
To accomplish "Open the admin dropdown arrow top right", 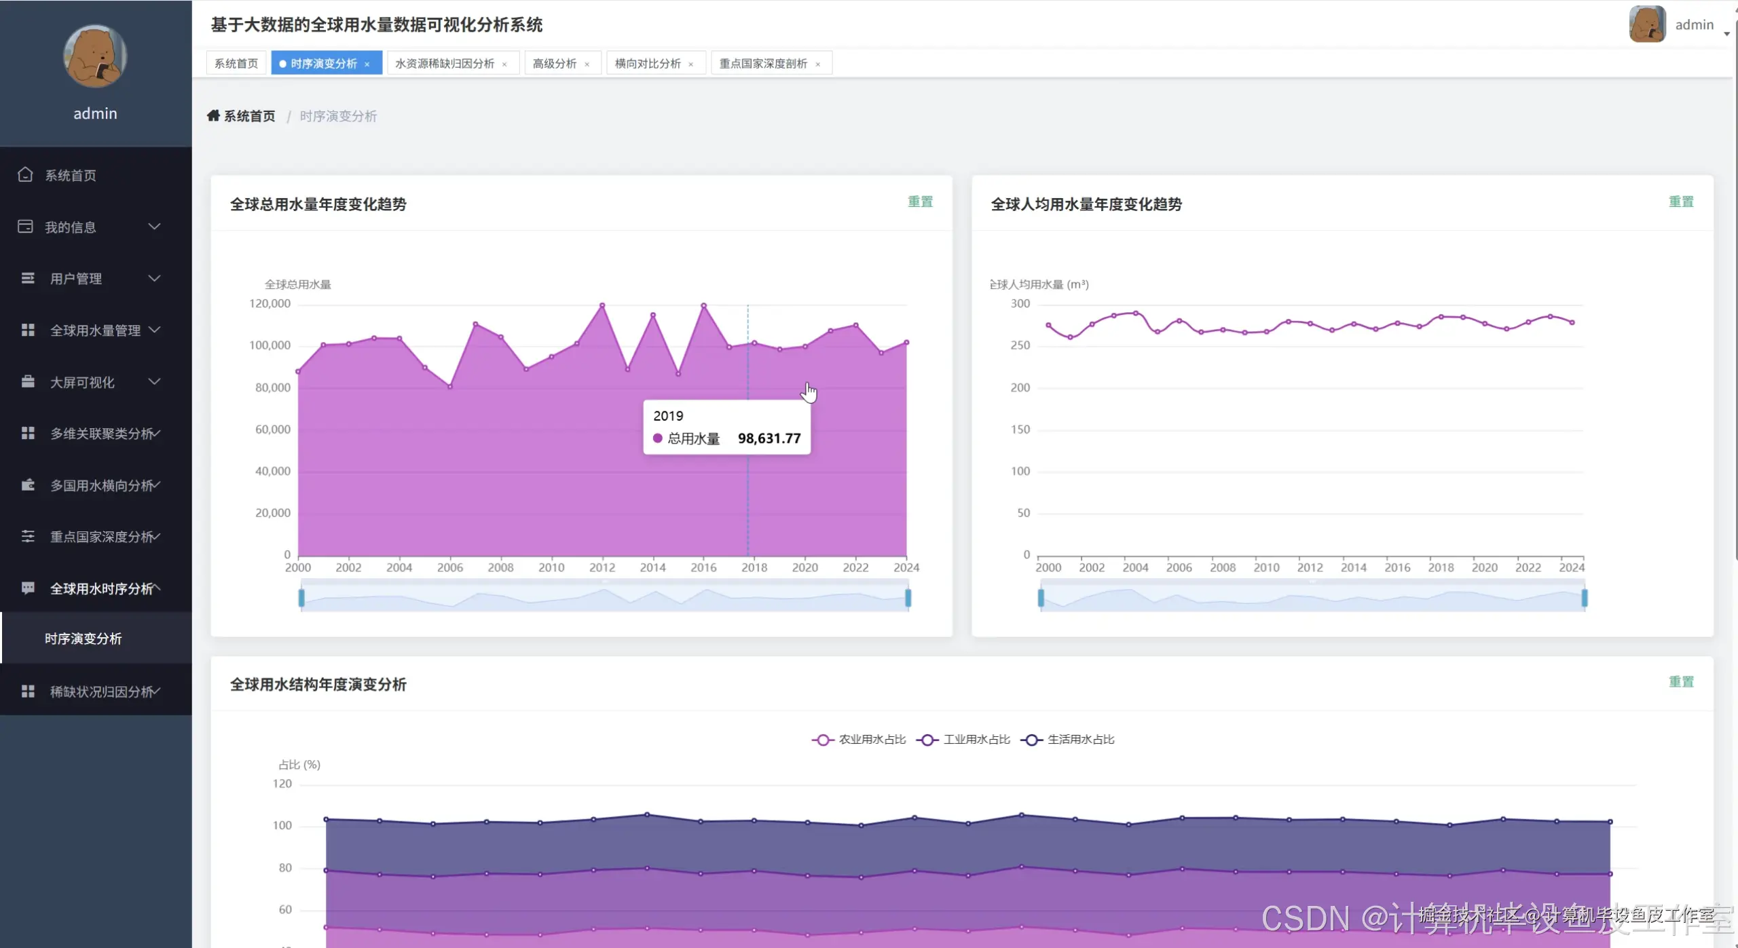I will coord(1726,33).
